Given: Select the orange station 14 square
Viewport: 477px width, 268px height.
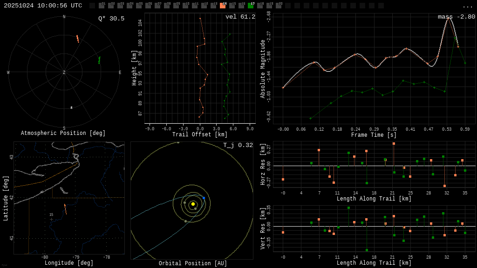Looking at the screenshot, I should click(x=223, y=6).
